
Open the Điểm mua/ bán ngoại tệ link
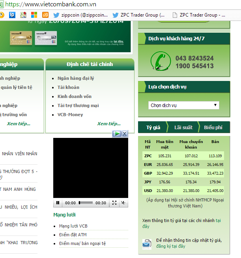pyautogui.click(x=82, y=243)
